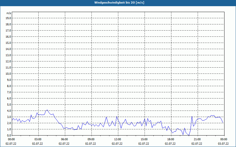Select the '1,0' y-axis label
This screenshot has height=147, width=236.
tap(9, 129)
